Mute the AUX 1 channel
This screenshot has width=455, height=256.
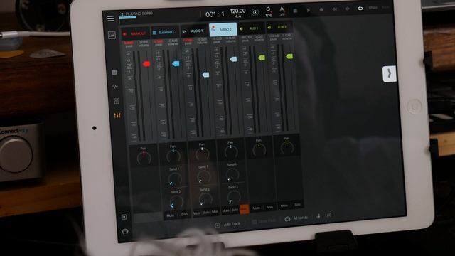[256, 208]
